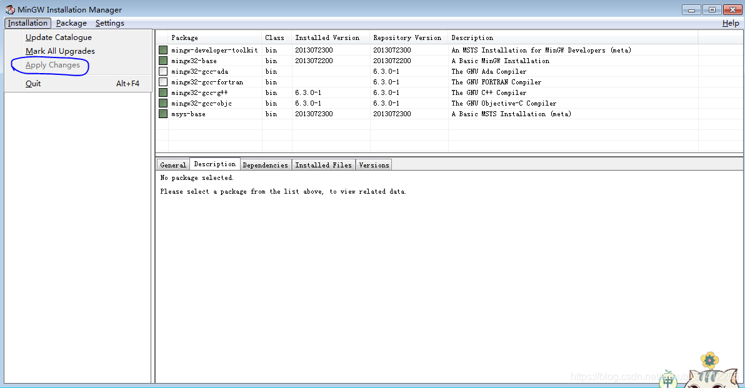This screenshot has width=745, height=388.
Task: Choose Mark All Upgrades menu entry
Action: [x=61, y=51]
